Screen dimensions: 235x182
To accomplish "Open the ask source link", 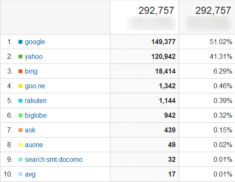I will tap(30, 130).
